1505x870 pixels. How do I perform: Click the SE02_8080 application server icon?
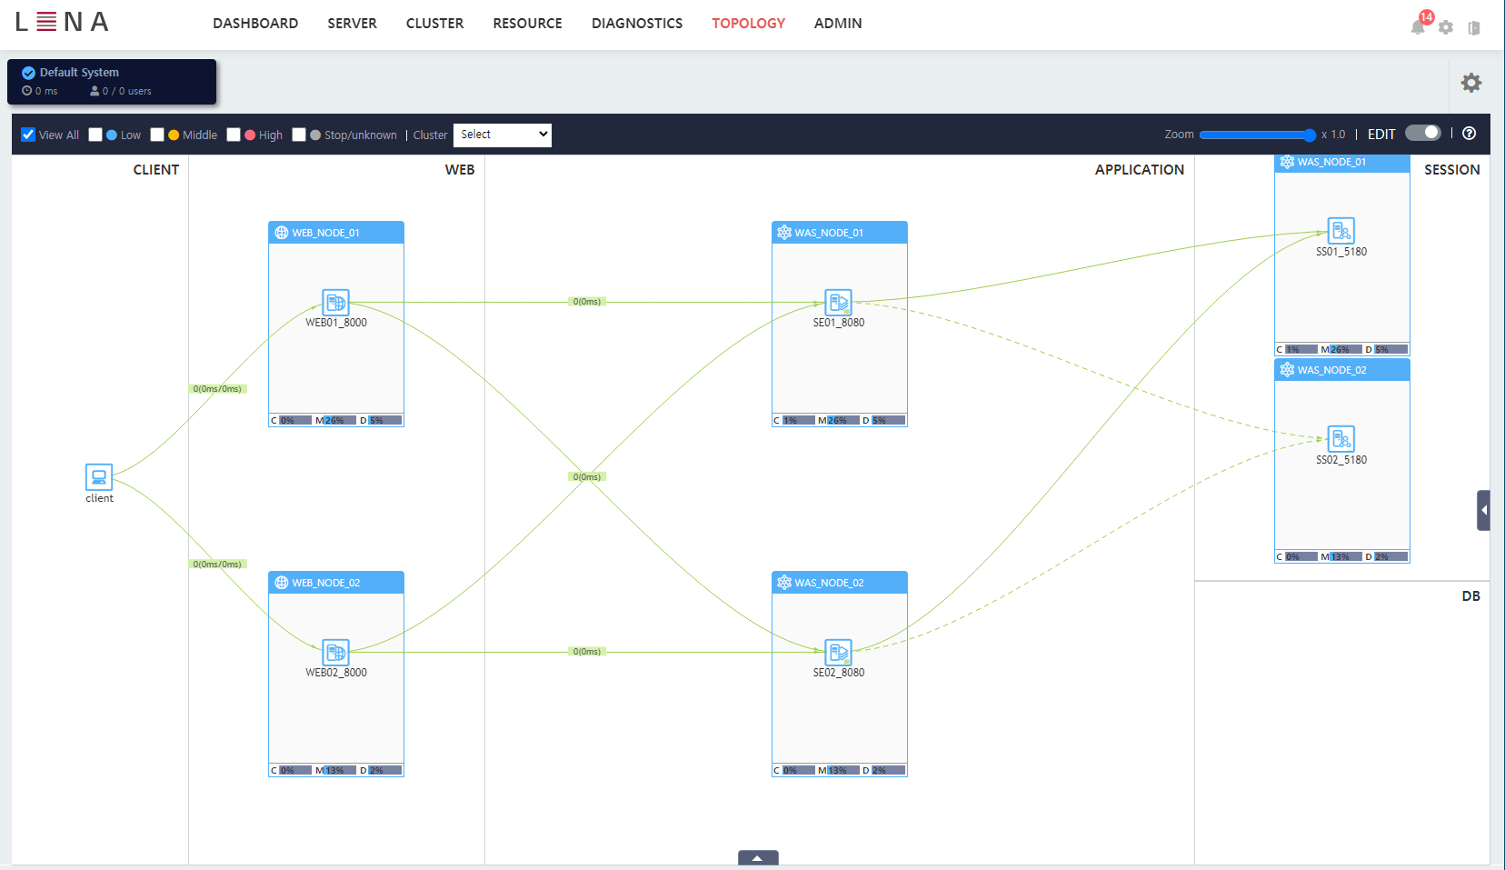[x=838, y=652]
